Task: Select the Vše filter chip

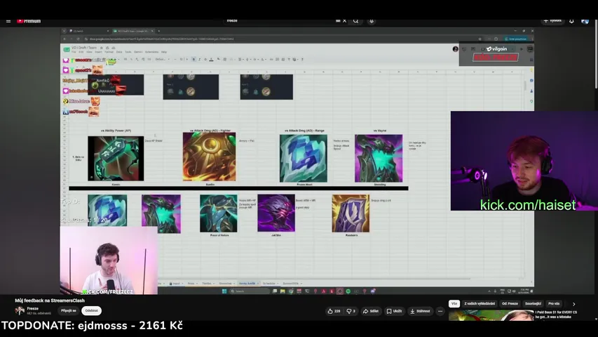Action: tap(454, 304)
